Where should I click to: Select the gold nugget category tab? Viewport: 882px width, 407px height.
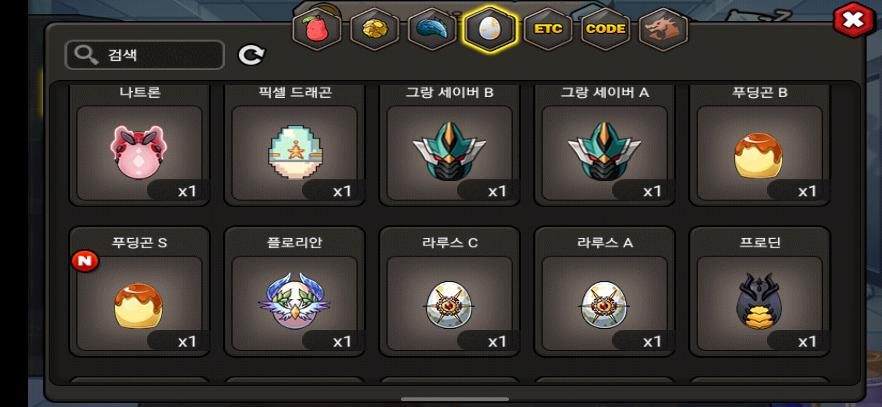coord(375,29)
